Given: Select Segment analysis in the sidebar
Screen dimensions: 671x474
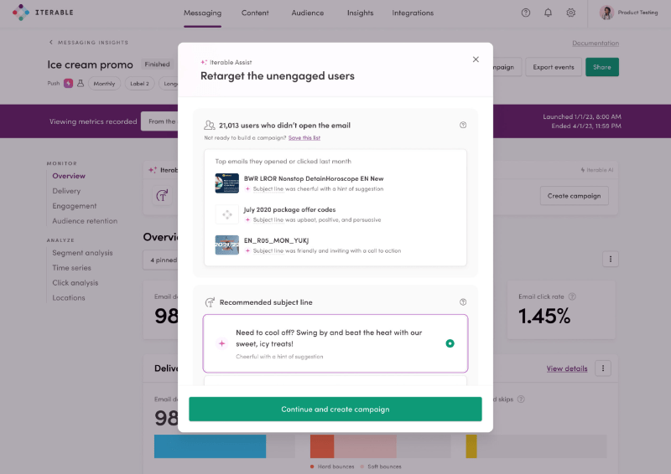Looking at the screenshot, I should tap(82, 253).
